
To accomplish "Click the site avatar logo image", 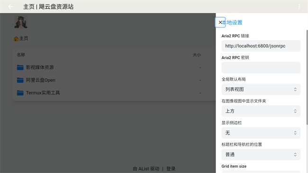I will click(x=21, y=22).
